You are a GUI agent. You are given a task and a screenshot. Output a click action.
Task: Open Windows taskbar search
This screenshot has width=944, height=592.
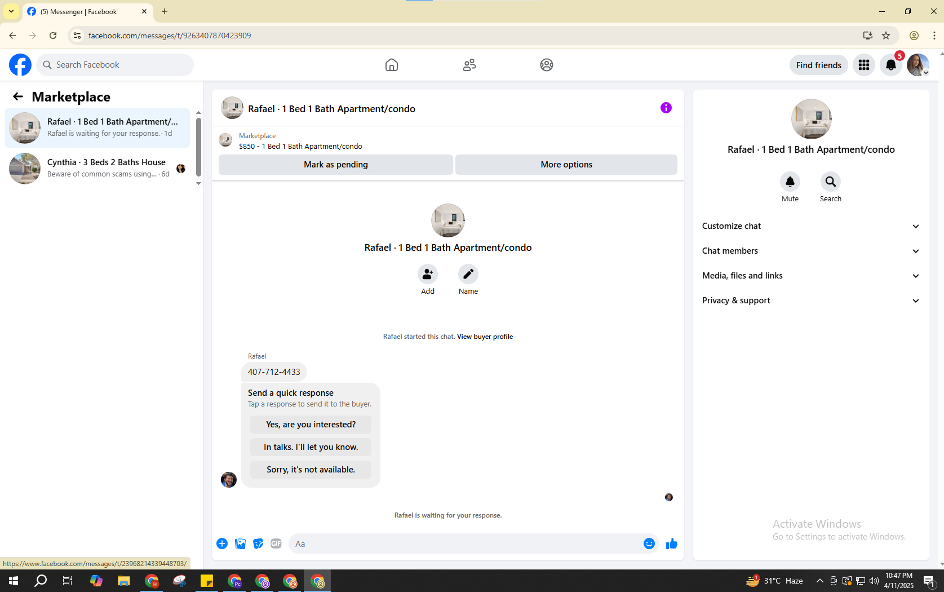41,581
